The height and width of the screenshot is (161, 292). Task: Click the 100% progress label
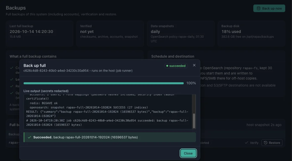[x=191, y=83]
